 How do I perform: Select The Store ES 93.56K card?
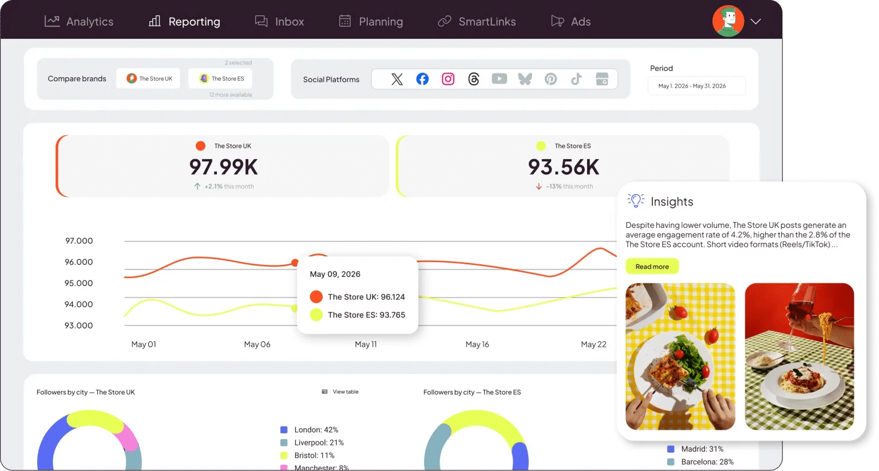coord(563,166)
